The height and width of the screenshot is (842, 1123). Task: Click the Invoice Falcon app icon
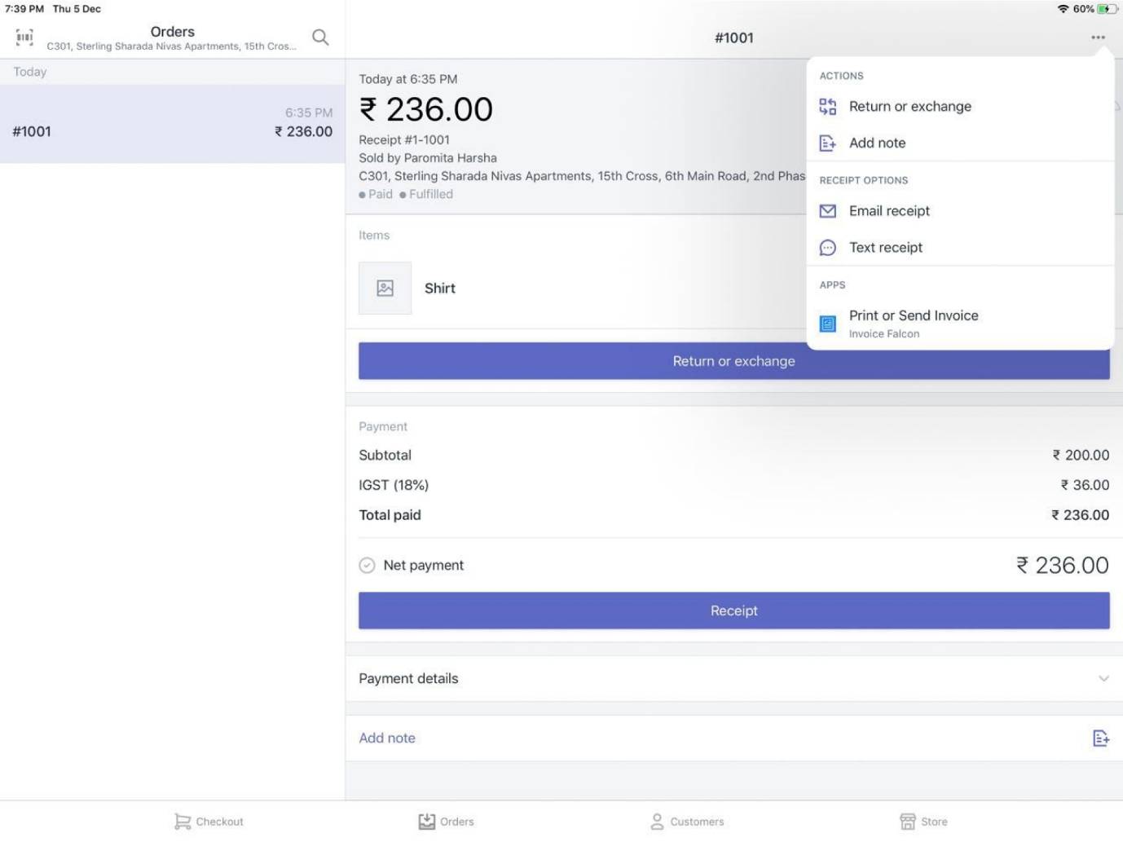pos(827,324)
